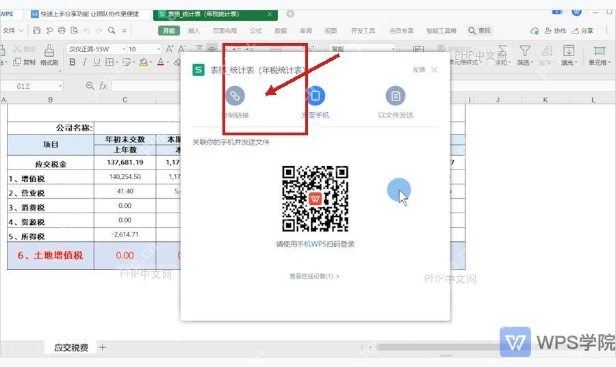This screenshot has height=367, width=616.
Task: Switch to the 插入 (Insert) tab
Action: tap(193, 31)
